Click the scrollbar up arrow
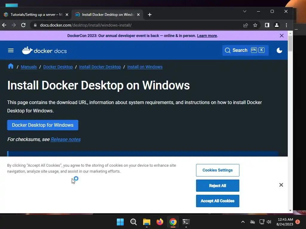Screen dimensions: 306x229 coord(290,33)
